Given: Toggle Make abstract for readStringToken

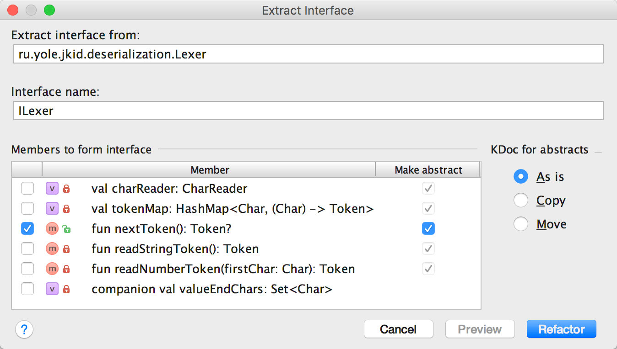Looking at the screenshot, I should pyautogui.click(x=428, y=249).
